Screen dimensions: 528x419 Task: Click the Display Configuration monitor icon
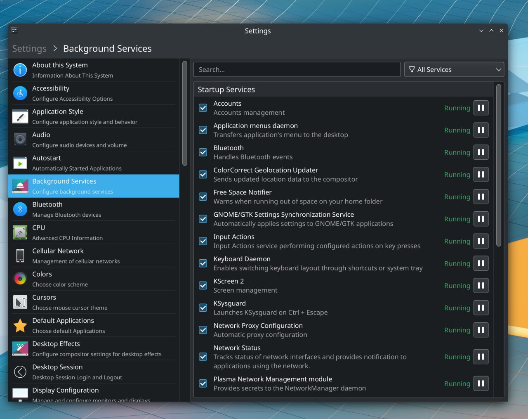(20, 394)
